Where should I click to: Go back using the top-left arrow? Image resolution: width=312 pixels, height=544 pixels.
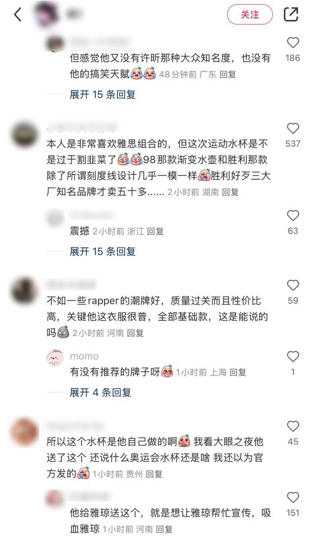(17, 15)
